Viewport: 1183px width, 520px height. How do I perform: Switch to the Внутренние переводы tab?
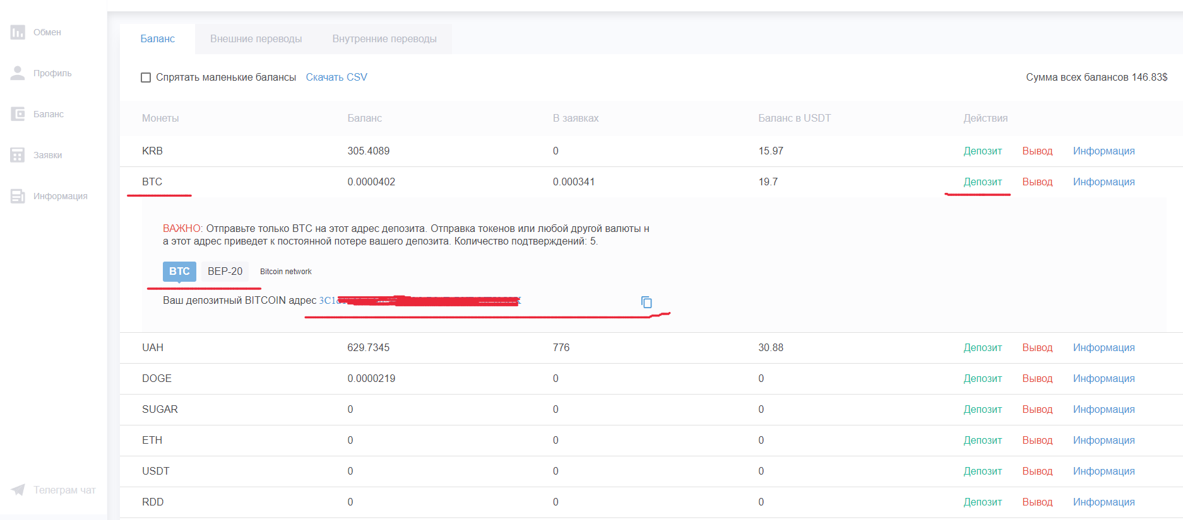tap(384, 39)
